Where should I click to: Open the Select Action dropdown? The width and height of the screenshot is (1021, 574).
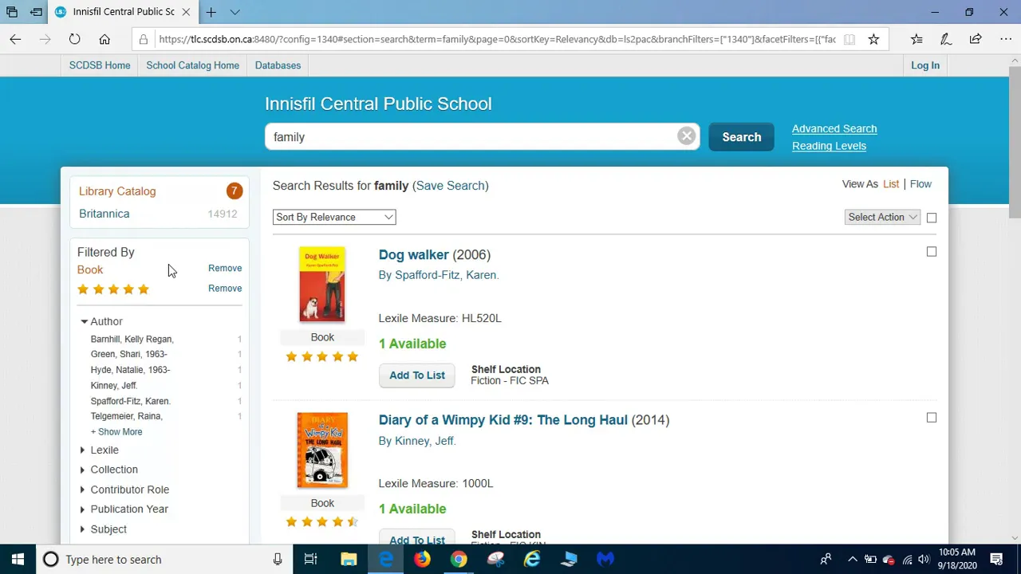tap(882, 217)
